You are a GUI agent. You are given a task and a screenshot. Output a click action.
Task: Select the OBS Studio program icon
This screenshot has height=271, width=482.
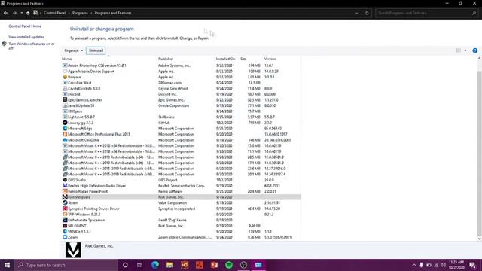[x=65, y=180]
